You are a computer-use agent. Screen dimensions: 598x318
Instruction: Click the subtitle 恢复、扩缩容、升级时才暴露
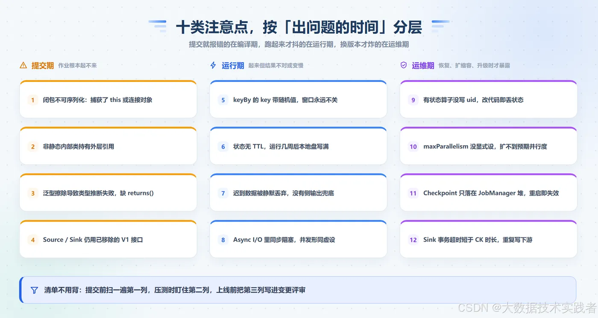click(x=474, y=66)
